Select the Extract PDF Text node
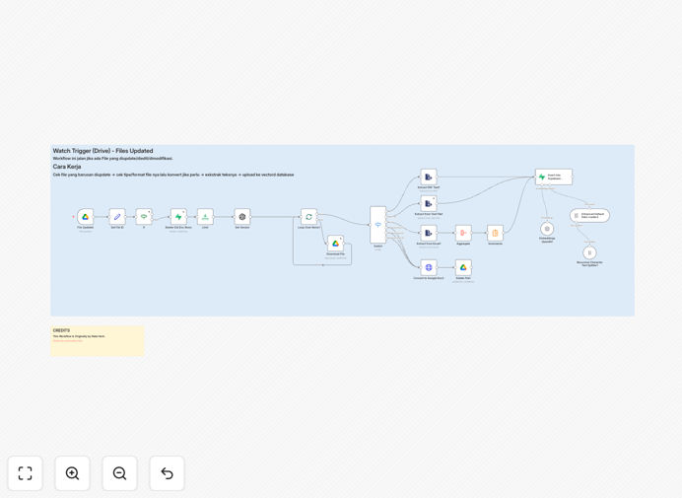This screenshot has width=682, height=498. click(x=429, y=178)
